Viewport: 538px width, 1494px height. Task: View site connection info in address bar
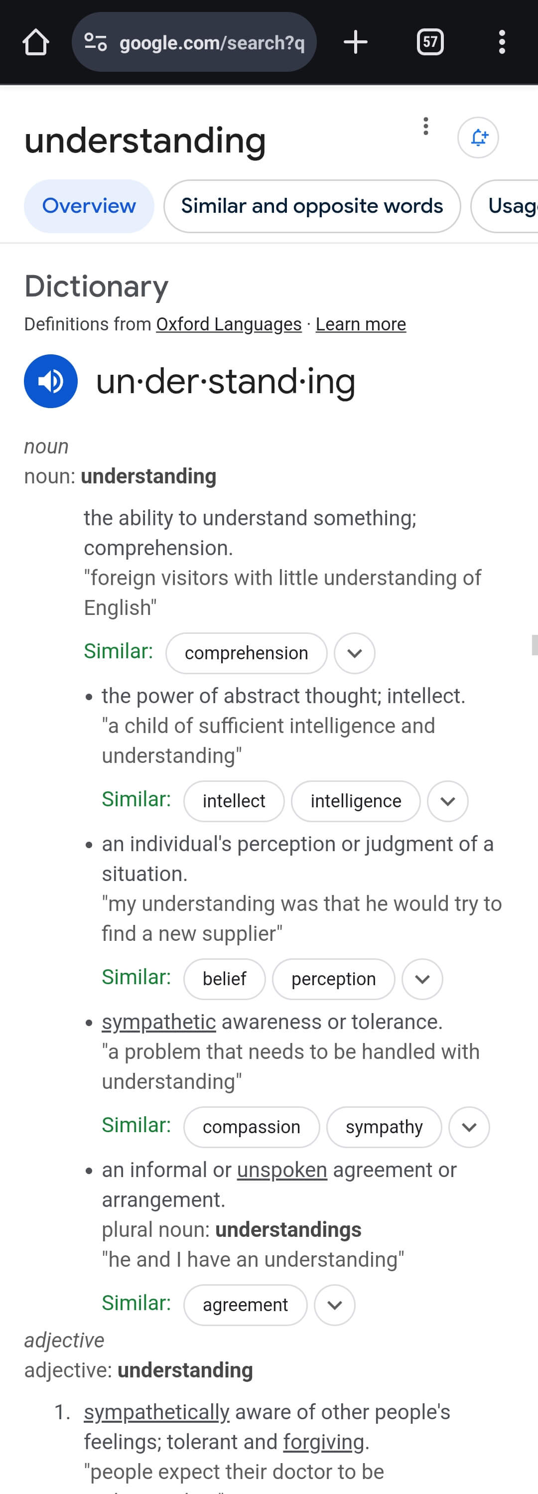[x=96, y=41]
